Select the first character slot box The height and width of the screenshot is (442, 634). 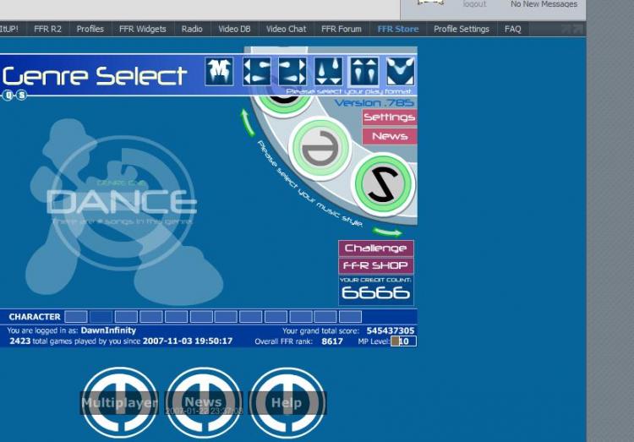point(76,317)
